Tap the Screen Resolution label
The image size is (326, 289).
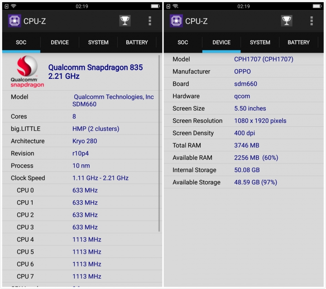(x=197, y=120)
